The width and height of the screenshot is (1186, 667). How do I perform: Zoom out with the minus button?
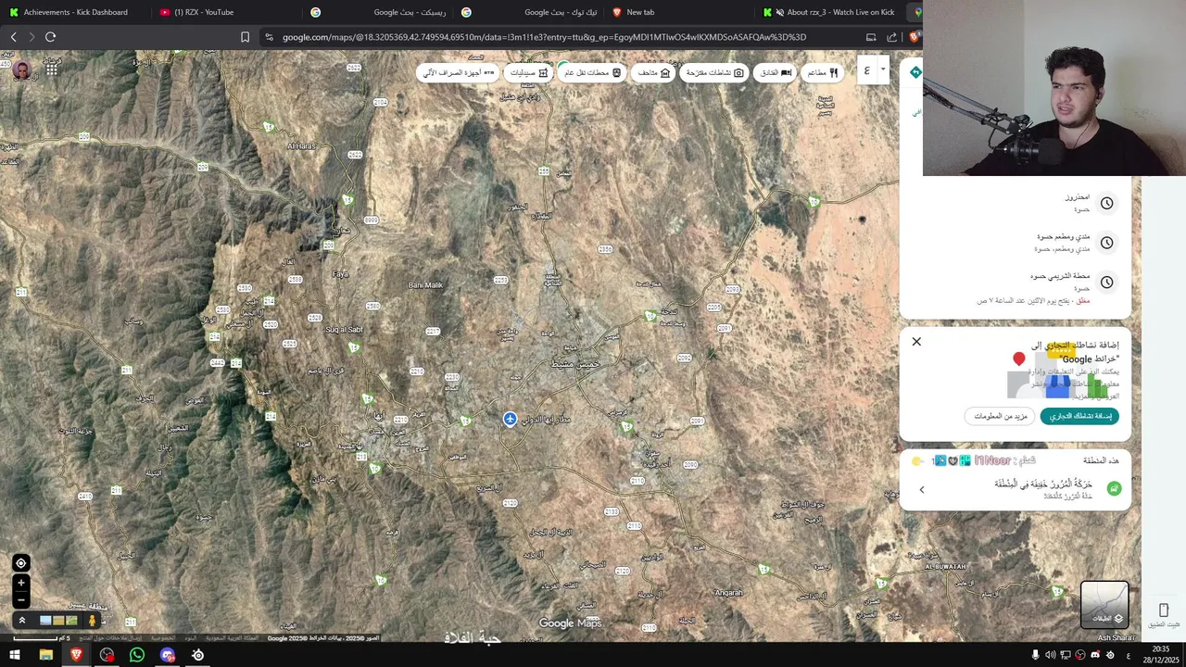(x=21, y=599)
